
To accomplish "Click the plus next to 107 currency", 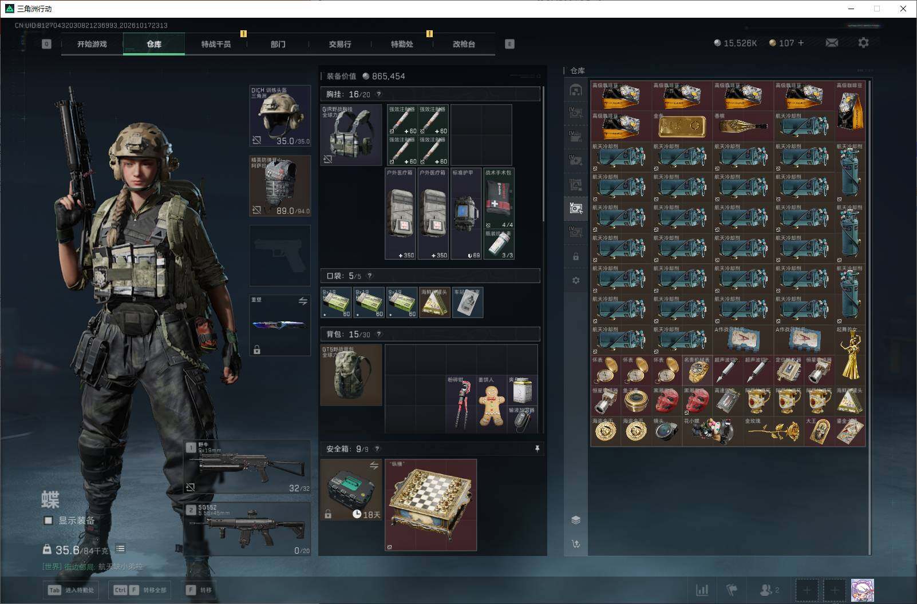I will click(800, 43).
